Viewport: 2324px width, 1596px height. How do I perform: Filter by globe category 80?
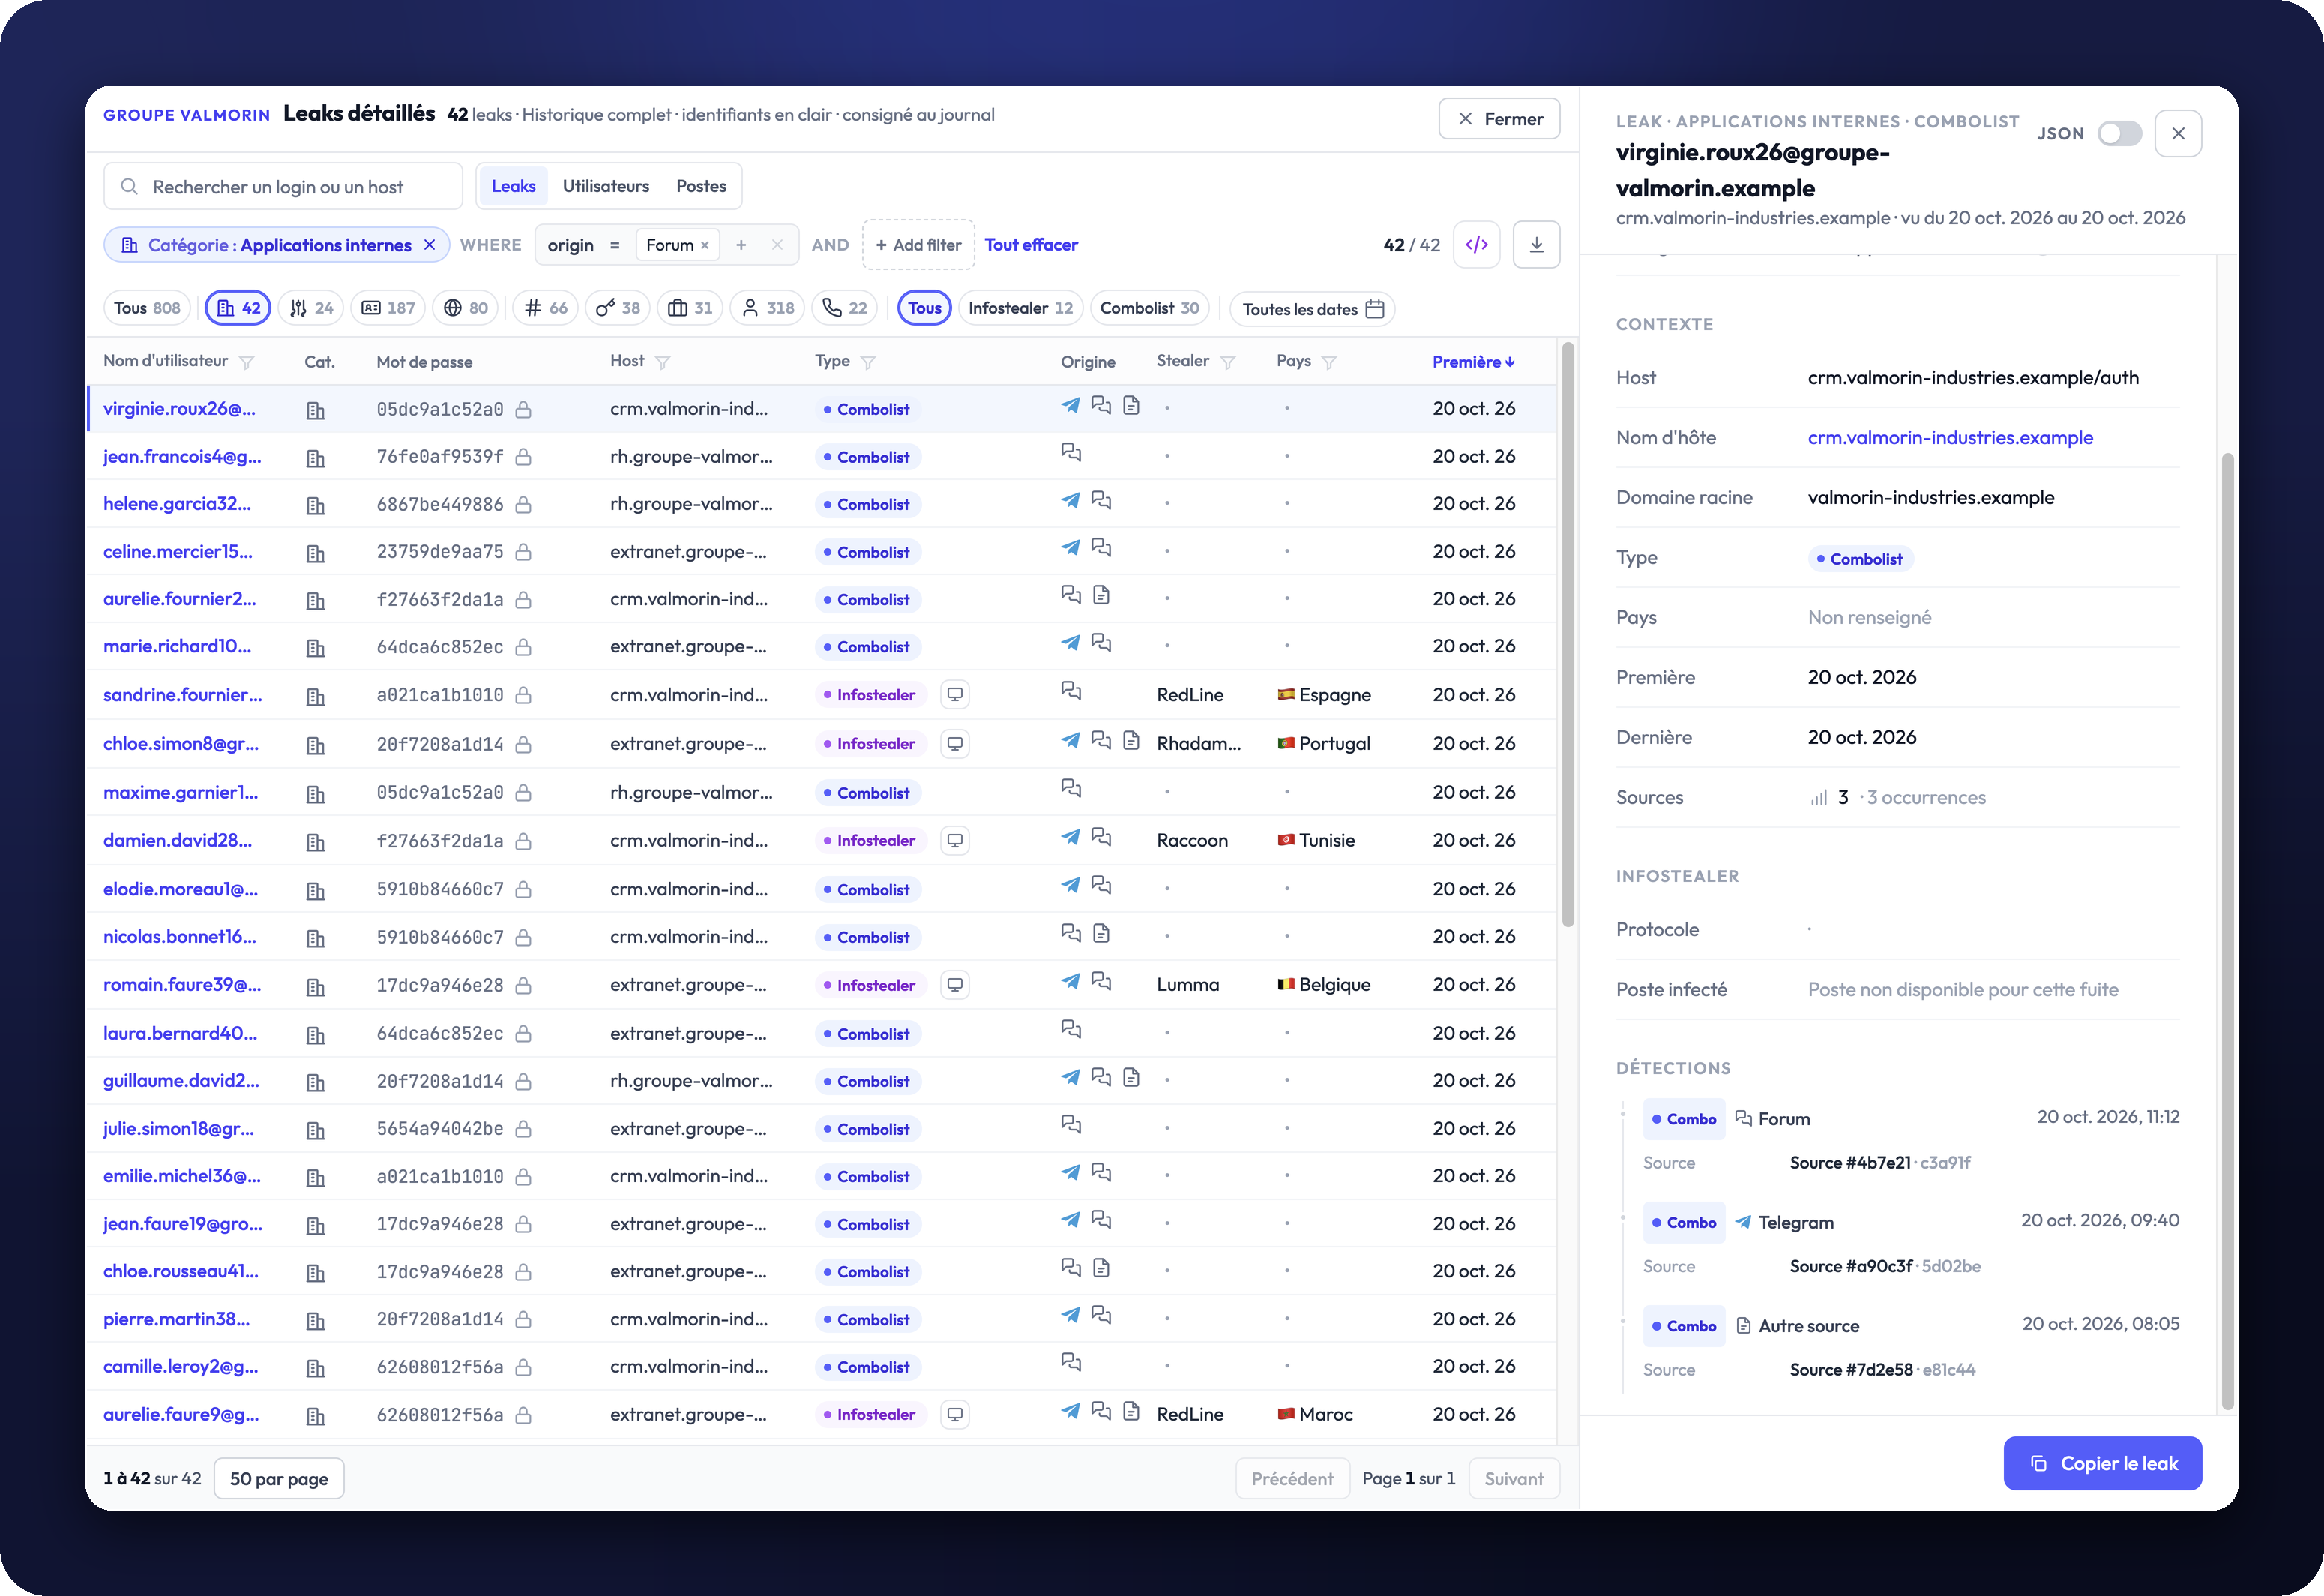466,308
